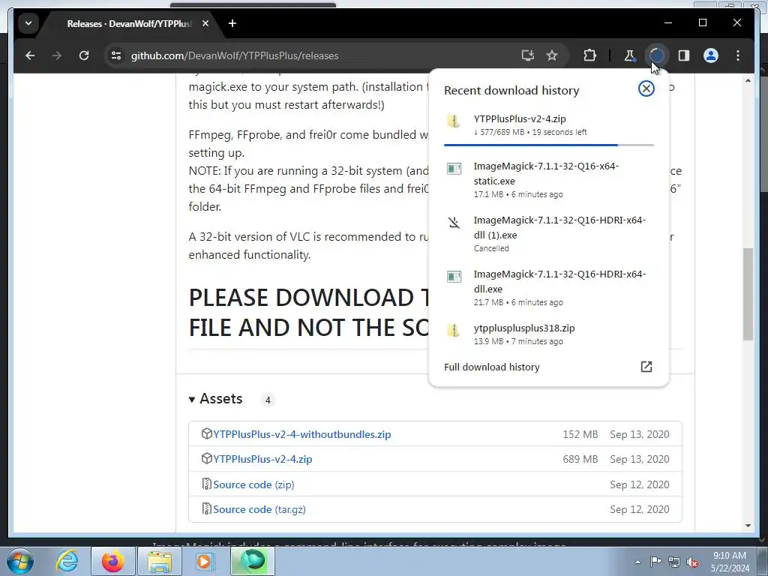
Task: Click the 152 MB size for withoutbundles.zip
Action: tap(580, 434)
